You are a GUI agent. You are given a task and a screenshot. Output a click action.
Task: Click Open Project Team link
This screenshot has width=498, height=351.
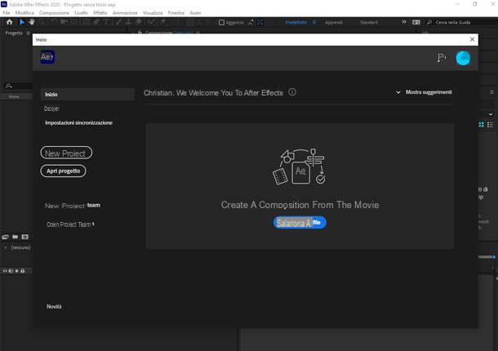click(70, 224)
